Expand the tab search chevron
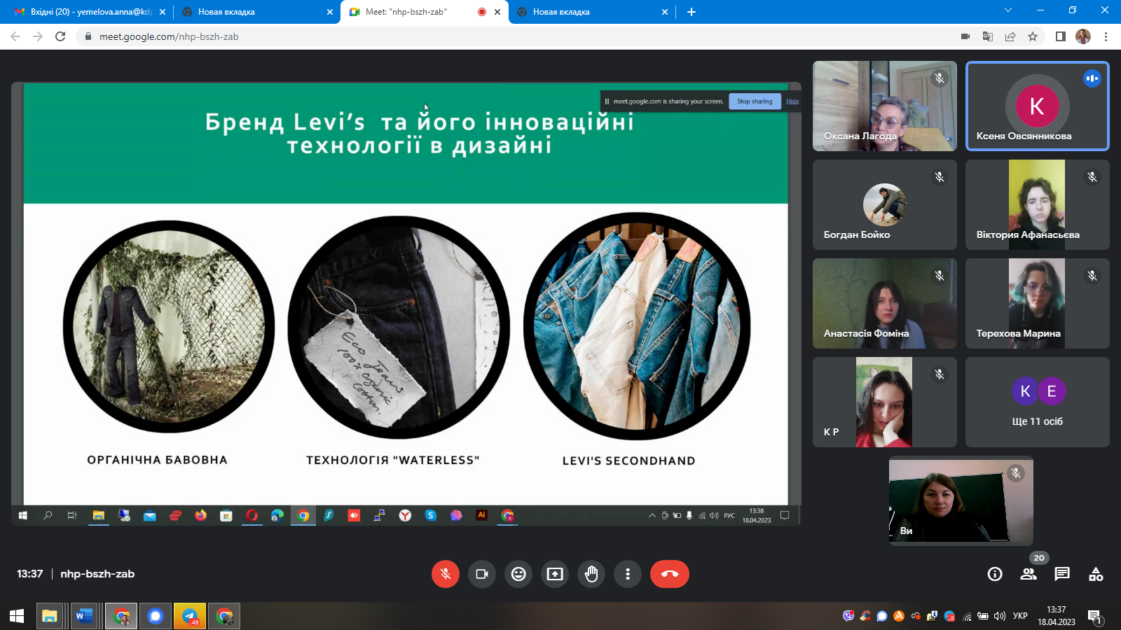 (x=1008, y=10)
